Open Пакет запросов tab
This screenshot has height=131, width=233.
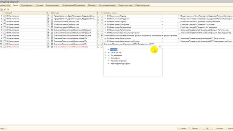(142, 5)
